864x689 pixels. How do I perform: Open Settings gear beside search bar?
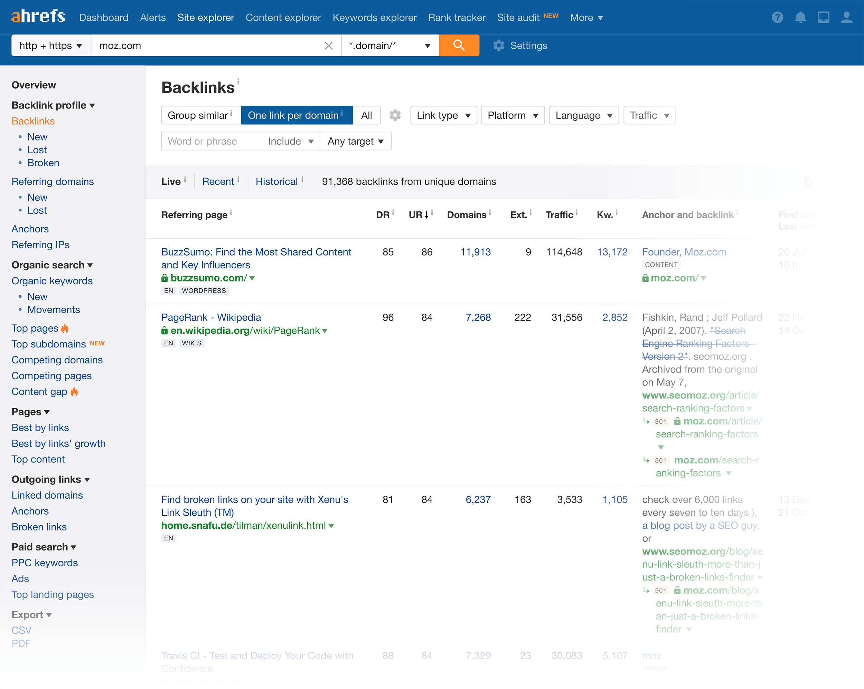[520, 46]
